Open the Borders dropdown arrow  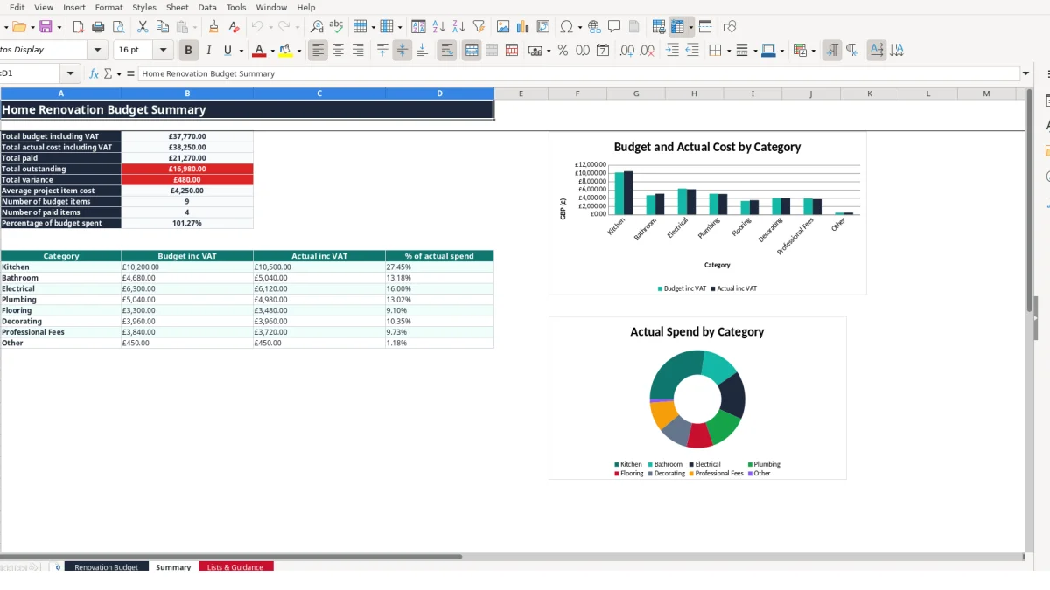coord(728,51)
